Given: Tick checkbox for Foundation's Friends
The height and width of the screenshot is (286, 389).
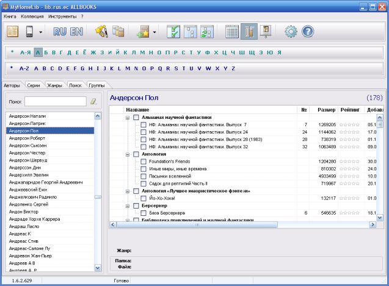Looking at the screenshot, I should point(144,161).
